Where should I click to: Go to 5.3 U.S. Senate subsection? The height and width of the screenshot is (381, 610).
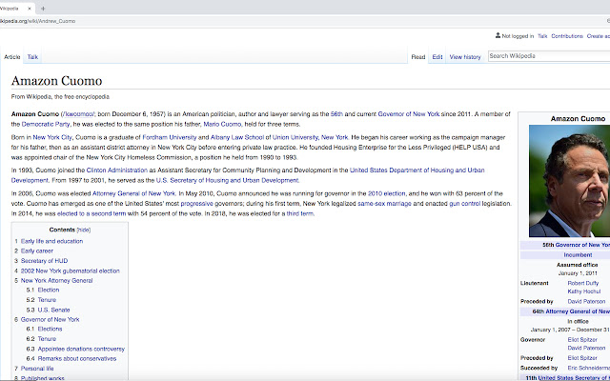tap(53, 310)
